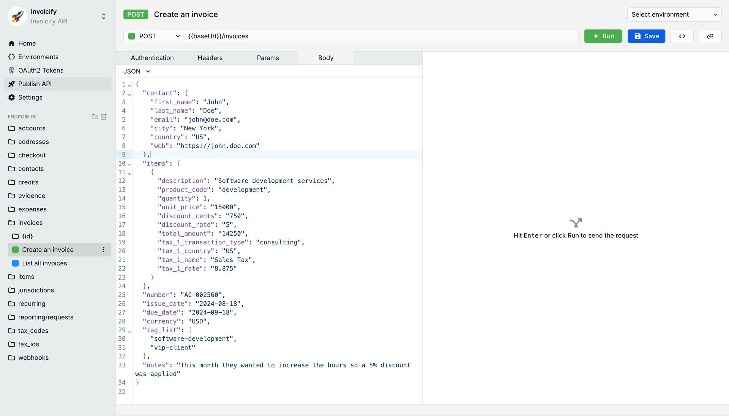Expand the tax_codes folder
The image size is (729, 416).
[58, 331]
